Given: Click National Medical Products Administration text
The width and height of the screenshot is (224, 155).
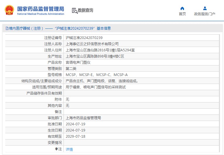Looking at the screenshot, I should click(41, 14).
